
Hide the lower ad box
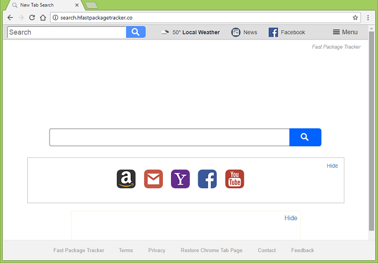coord(291,218)
